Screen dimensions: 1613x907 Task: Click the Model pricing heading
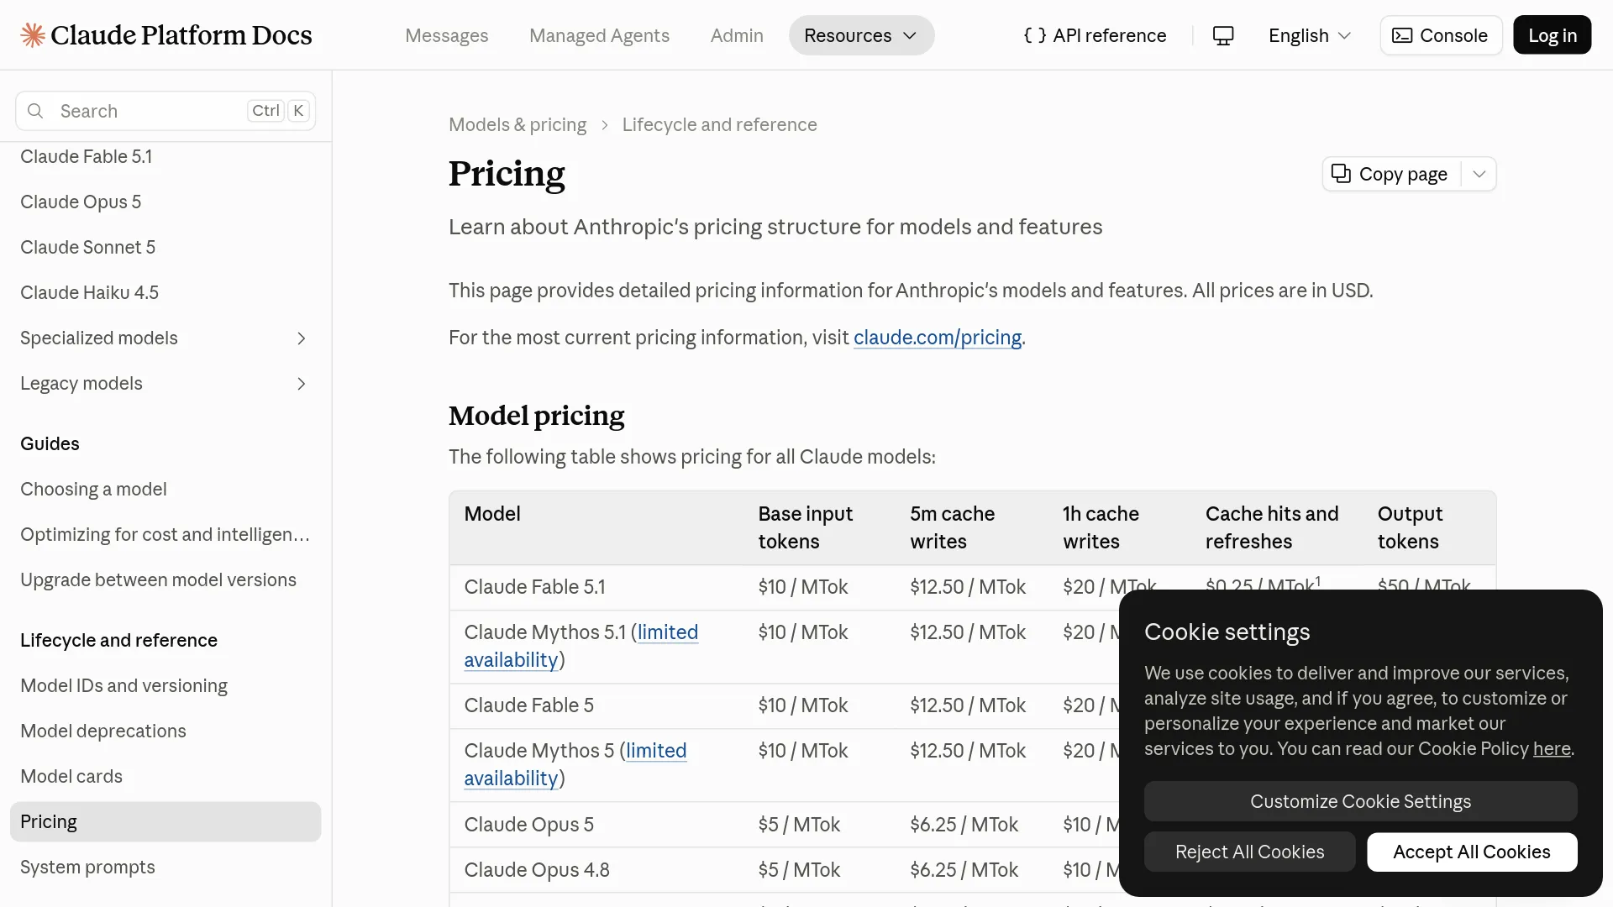pos(536,416)
